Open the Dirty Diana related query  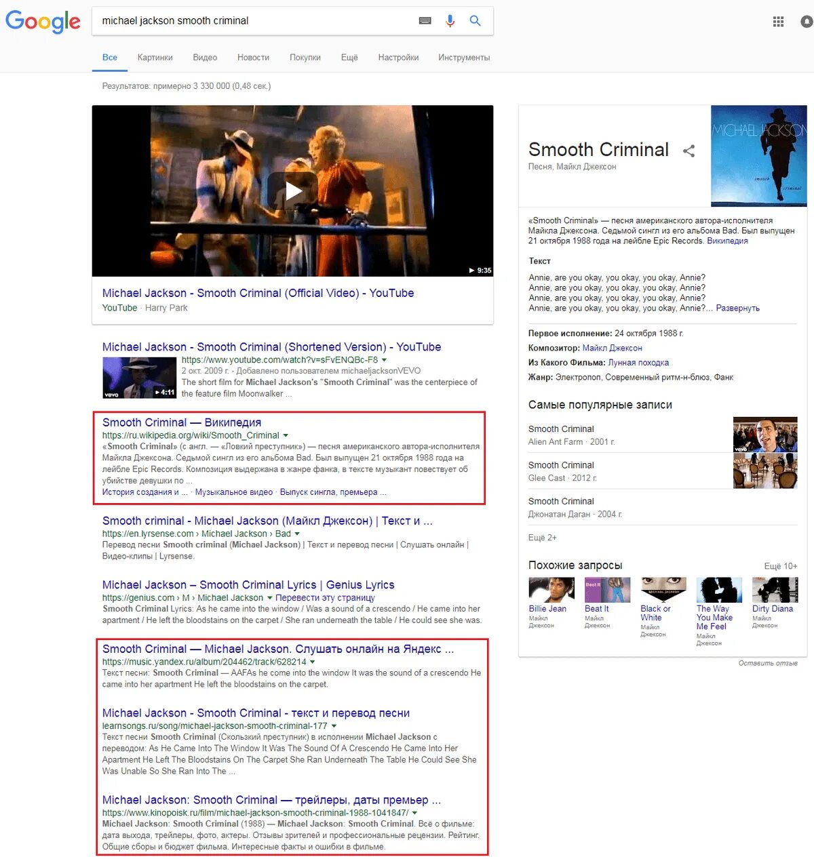pos(775,603)
